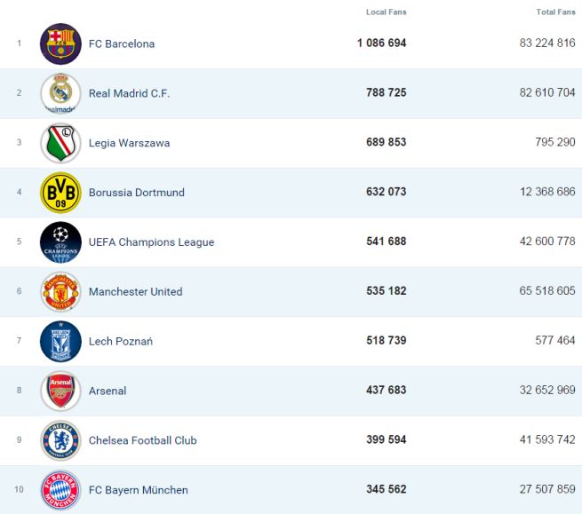Screen dimensions: 582x514
Task: Open the Chelsea Football Club name link
Action: (142, 440)
